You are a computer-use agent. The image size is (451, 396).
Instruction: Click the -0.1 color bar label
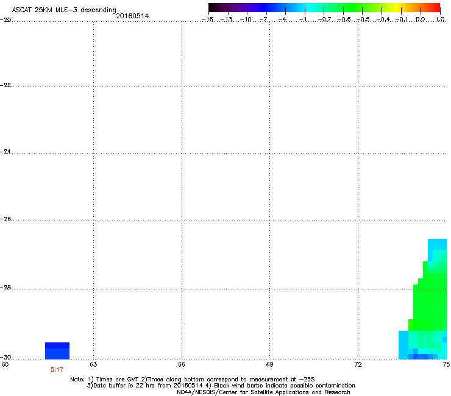point(402,19)
